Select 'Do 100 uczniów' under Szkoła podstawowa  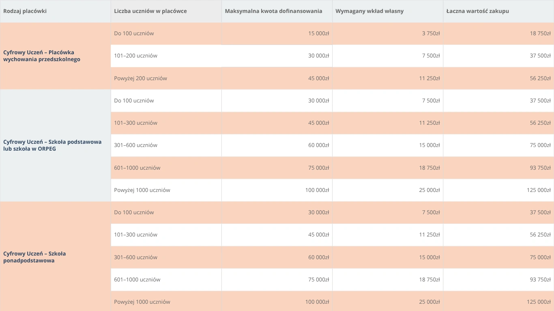166,101
